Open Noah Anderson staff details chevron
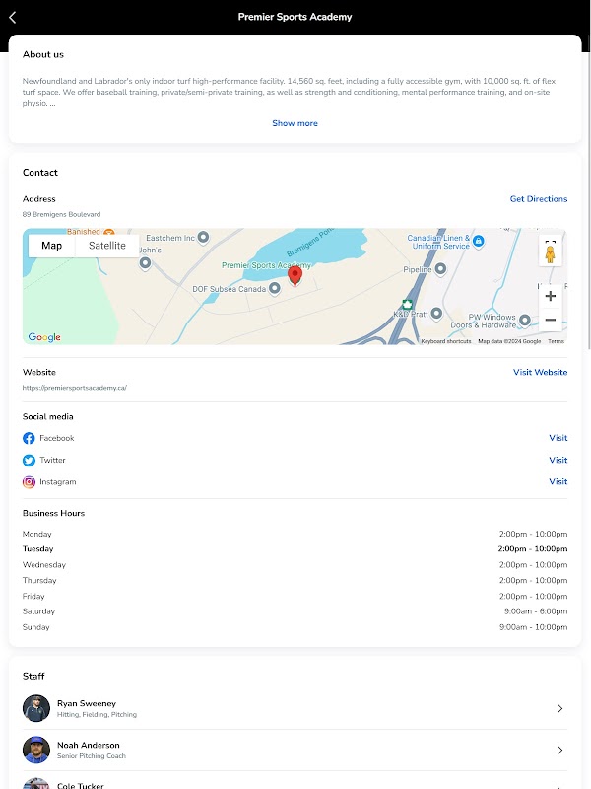Viewport: 591px width, 789px height. click(x=559, y=751)
